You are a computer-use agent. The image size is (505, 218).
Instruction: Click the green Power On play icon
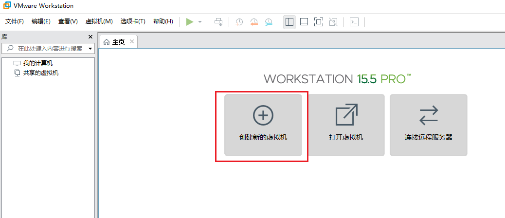[x=190, y=22]
